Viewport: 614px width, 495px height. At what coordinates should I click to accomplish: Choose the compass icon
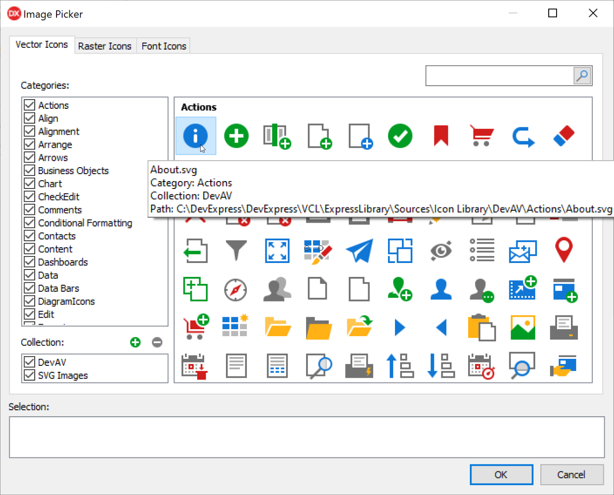[236, 290]
